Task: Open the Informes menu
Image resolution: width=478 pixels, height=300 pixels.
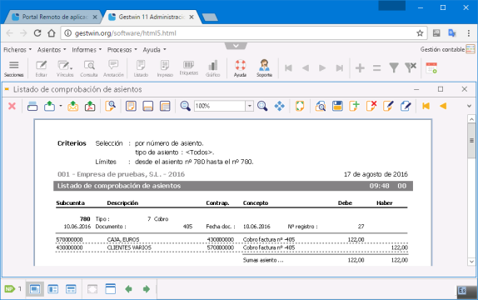Action: (87, 50)
